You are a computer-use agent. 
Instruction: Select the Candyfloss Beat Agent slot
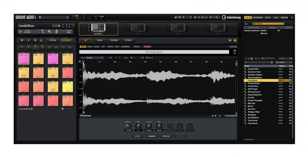[x=98, y=29]
